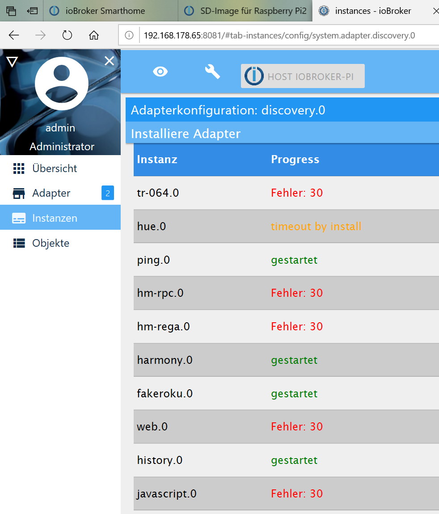Open Adapter in the sidebar

pos(60,193)
